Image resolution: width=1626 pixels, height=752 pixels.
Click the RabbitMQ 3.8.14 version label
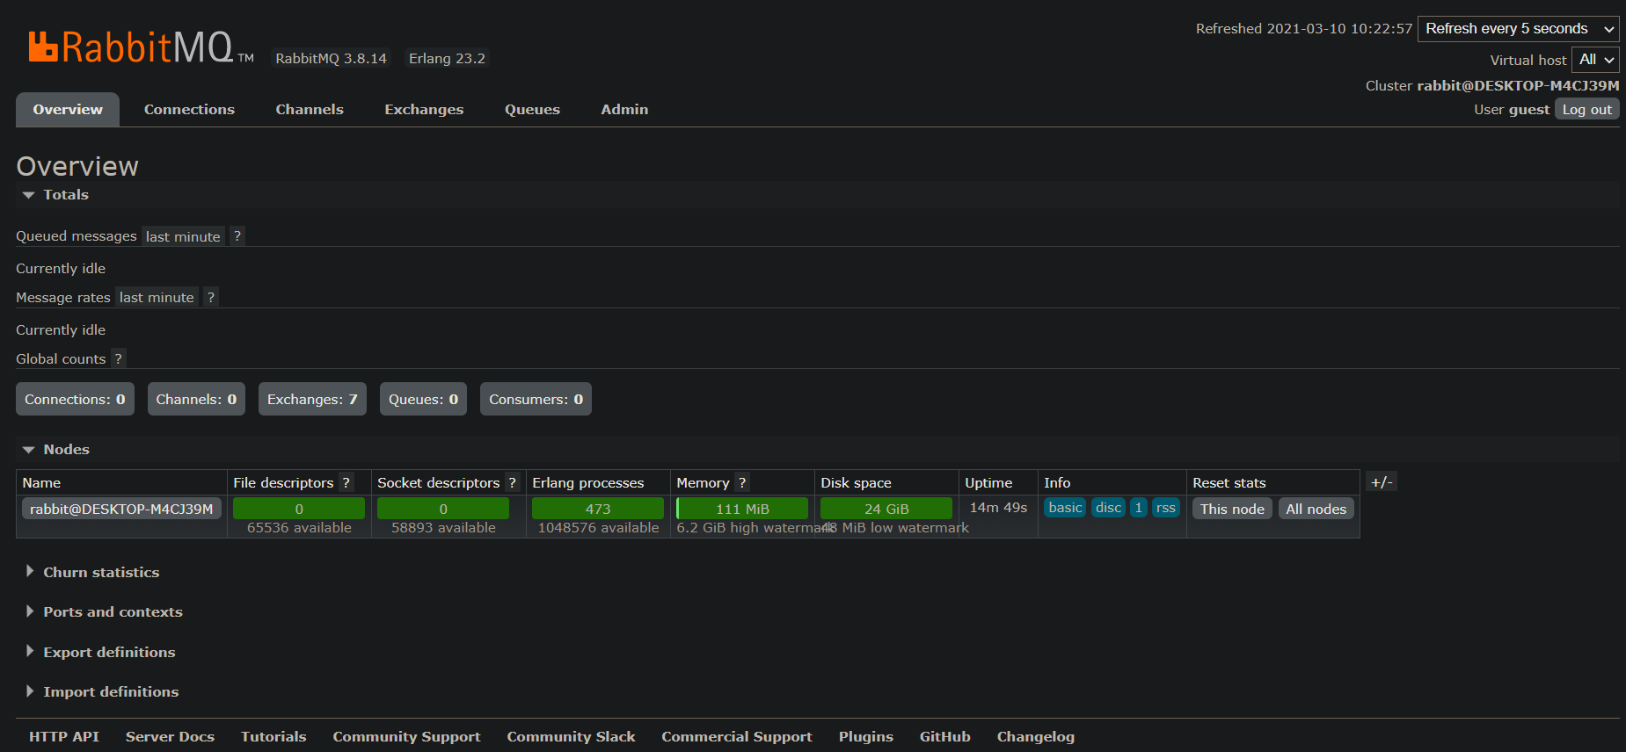(x=331, y=59)
